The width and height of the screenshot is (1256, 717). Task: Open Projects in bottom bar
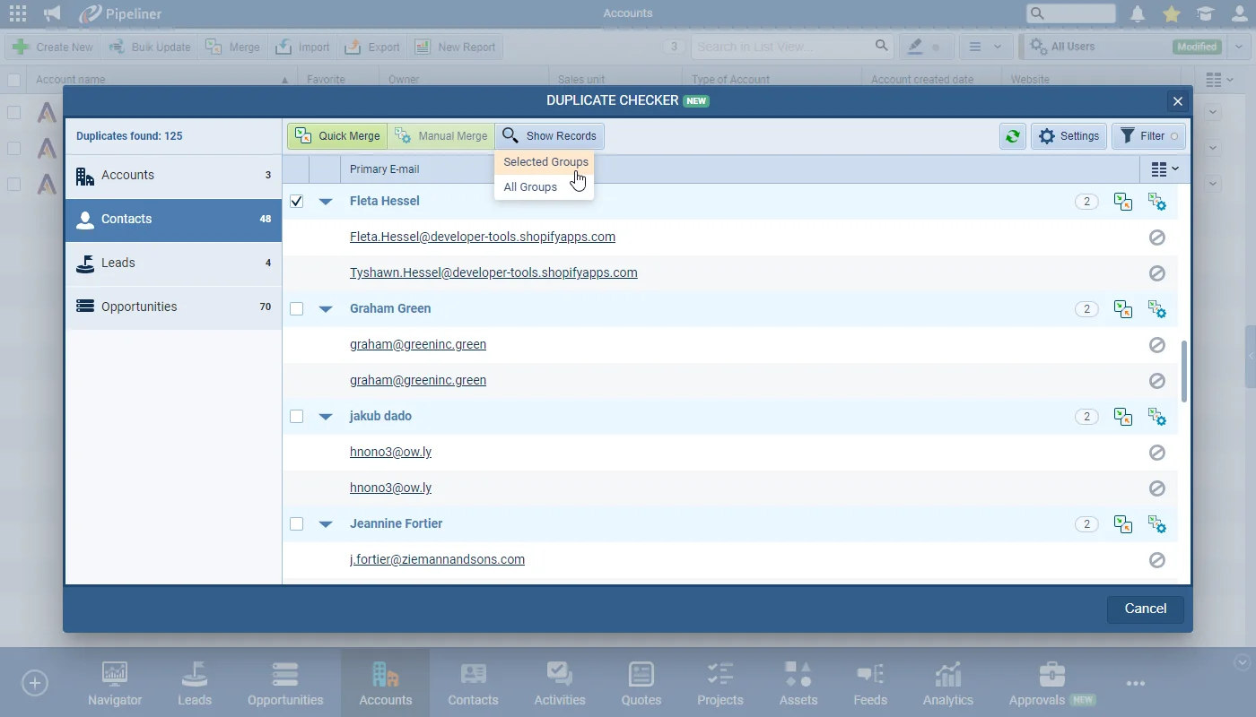coord(720,683)
